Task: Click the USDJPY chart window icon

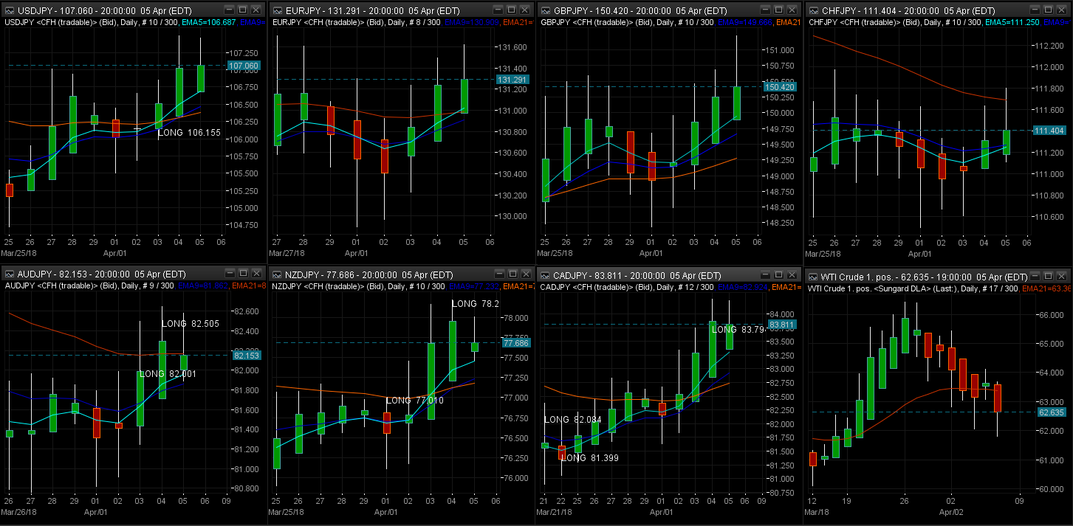Action: pyautogui.click(x=8, y=10)
